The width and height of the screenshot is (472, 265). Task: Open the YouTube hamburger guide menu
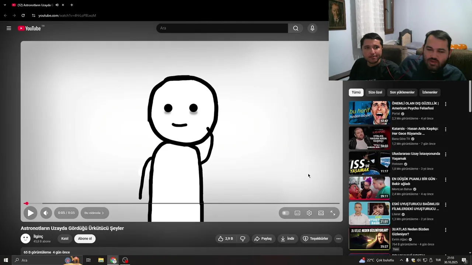pyautogui.click(x=9, y=28)
